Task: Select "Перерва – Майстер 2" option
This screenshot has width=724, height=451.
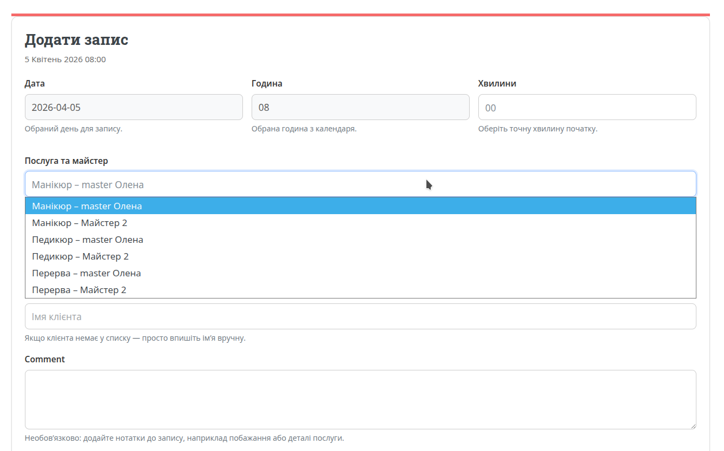Action: click(79, 290)
